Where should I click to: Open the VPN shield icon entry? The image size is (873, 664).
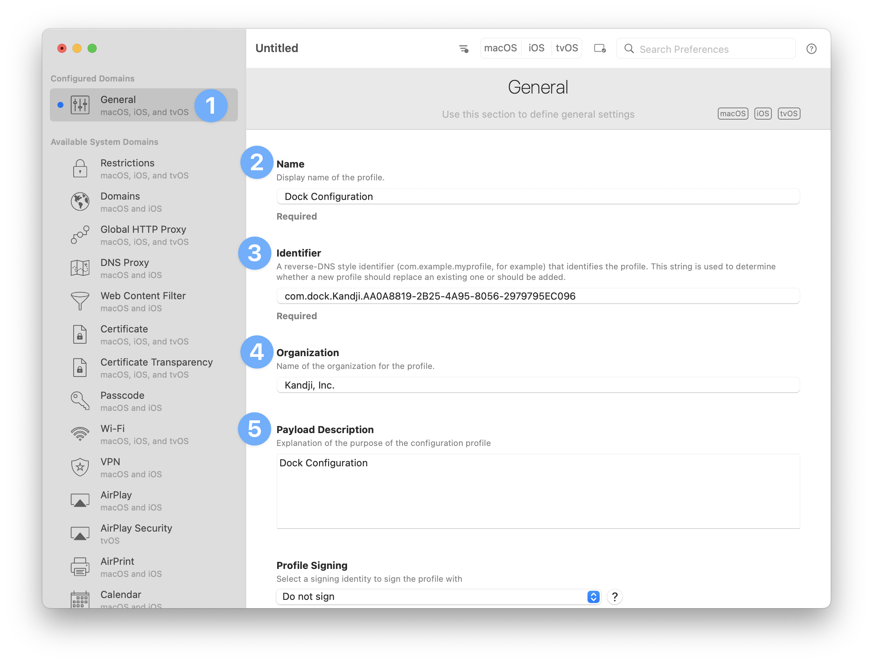coord(80,467)
